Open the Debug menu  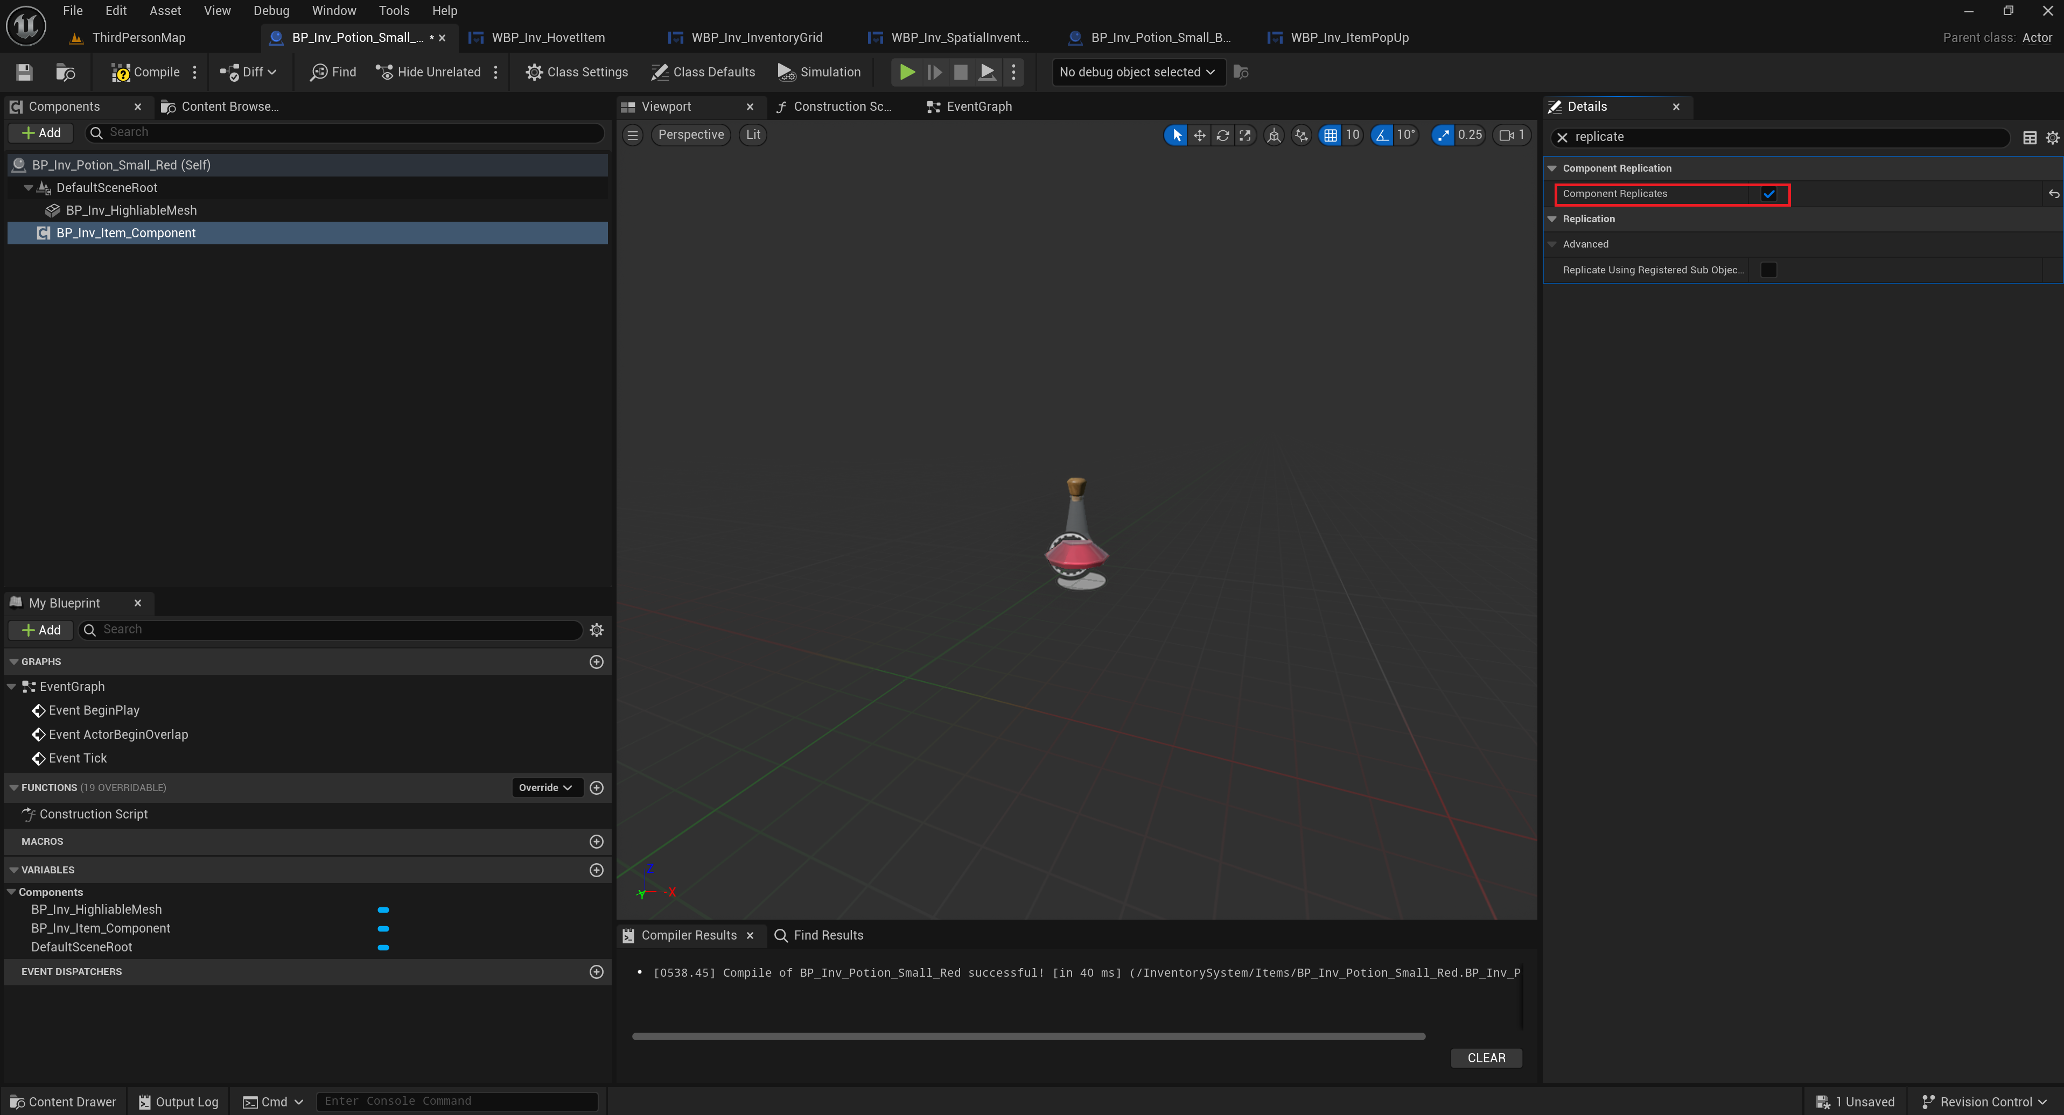[271, 10]
